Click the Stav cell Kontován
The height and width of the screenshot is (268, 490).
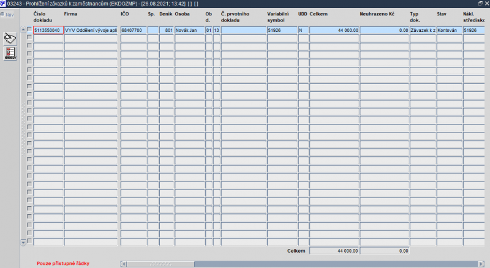click(x=450, y=30)
